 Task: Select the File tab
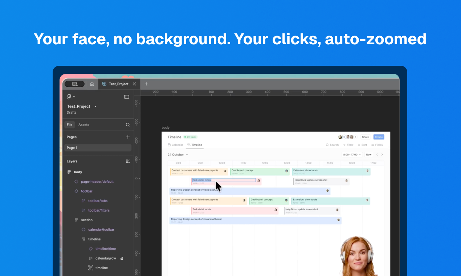click(69, 125)
